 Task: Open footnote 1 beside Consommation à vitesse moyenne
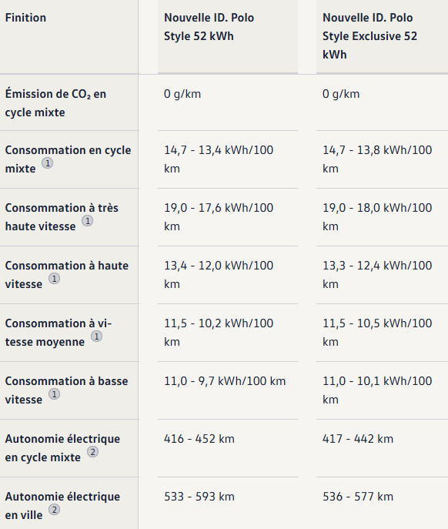pyautogui.click(x=96, y=336)
